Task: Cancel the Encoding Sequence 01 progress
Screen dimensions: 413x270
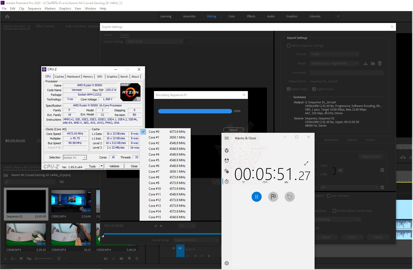Action: click(x=233, y=130)
